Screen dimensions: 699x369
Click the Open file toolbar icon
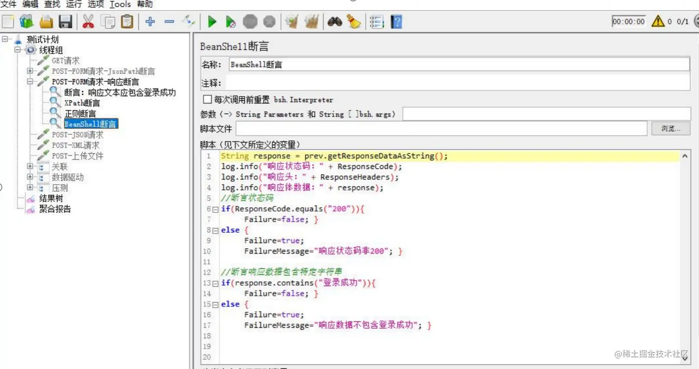(46, 21)
